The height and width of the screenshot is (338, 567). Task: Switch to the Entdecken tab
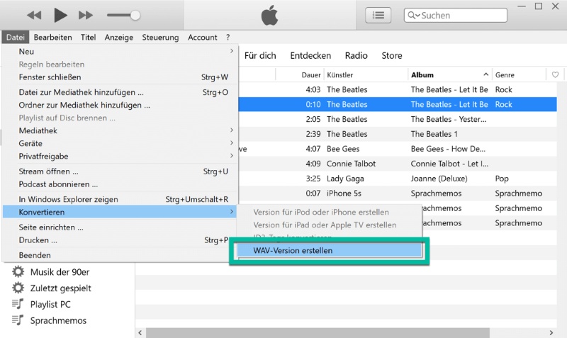coord(310,56)
